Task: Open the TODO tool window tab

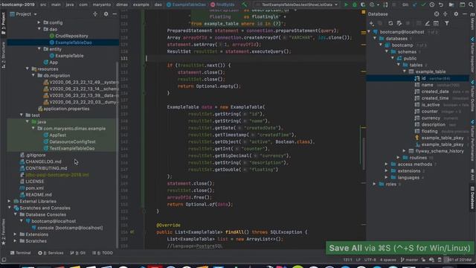Action: [x=103, y=253]
